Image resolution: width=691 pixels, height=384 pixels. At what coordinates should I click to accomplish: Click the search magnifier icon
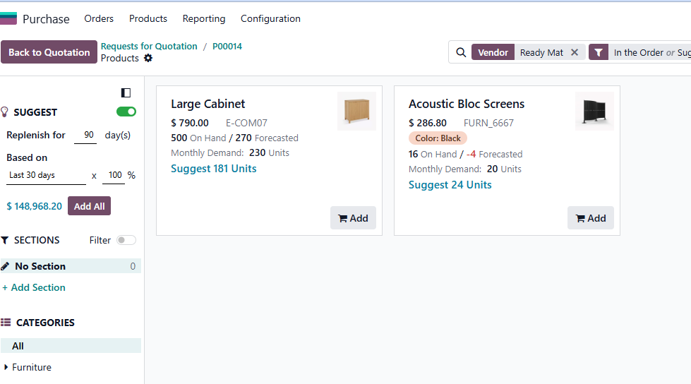461,52
